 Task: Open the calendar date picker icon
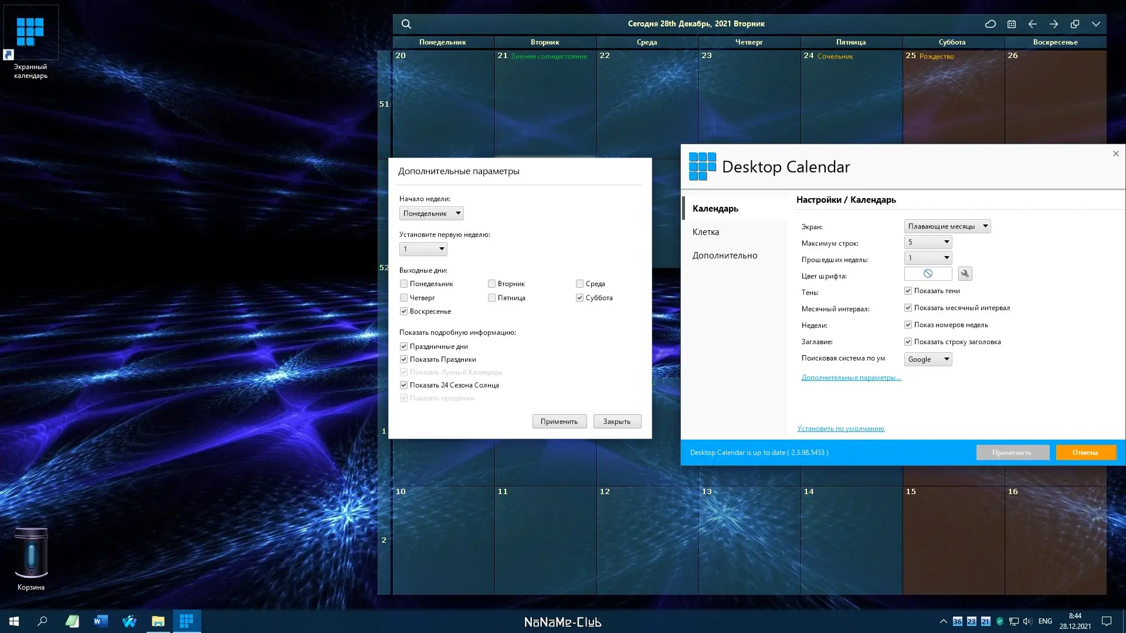[1012, 24]
